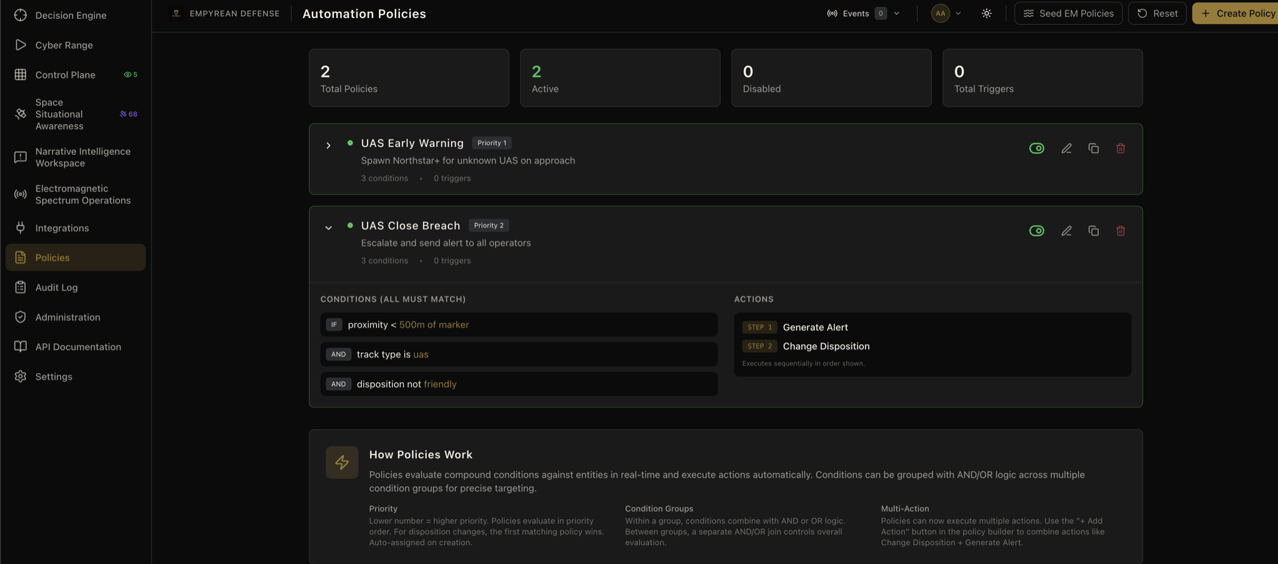The image size is (1278, 564).
Task: Open Decision Engine from sidebar
Action: 76,15
